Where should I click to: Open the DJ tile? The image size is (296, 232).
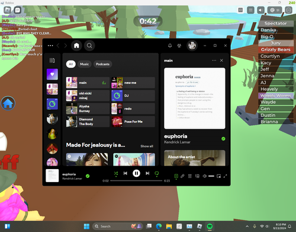tap(133, 96)
